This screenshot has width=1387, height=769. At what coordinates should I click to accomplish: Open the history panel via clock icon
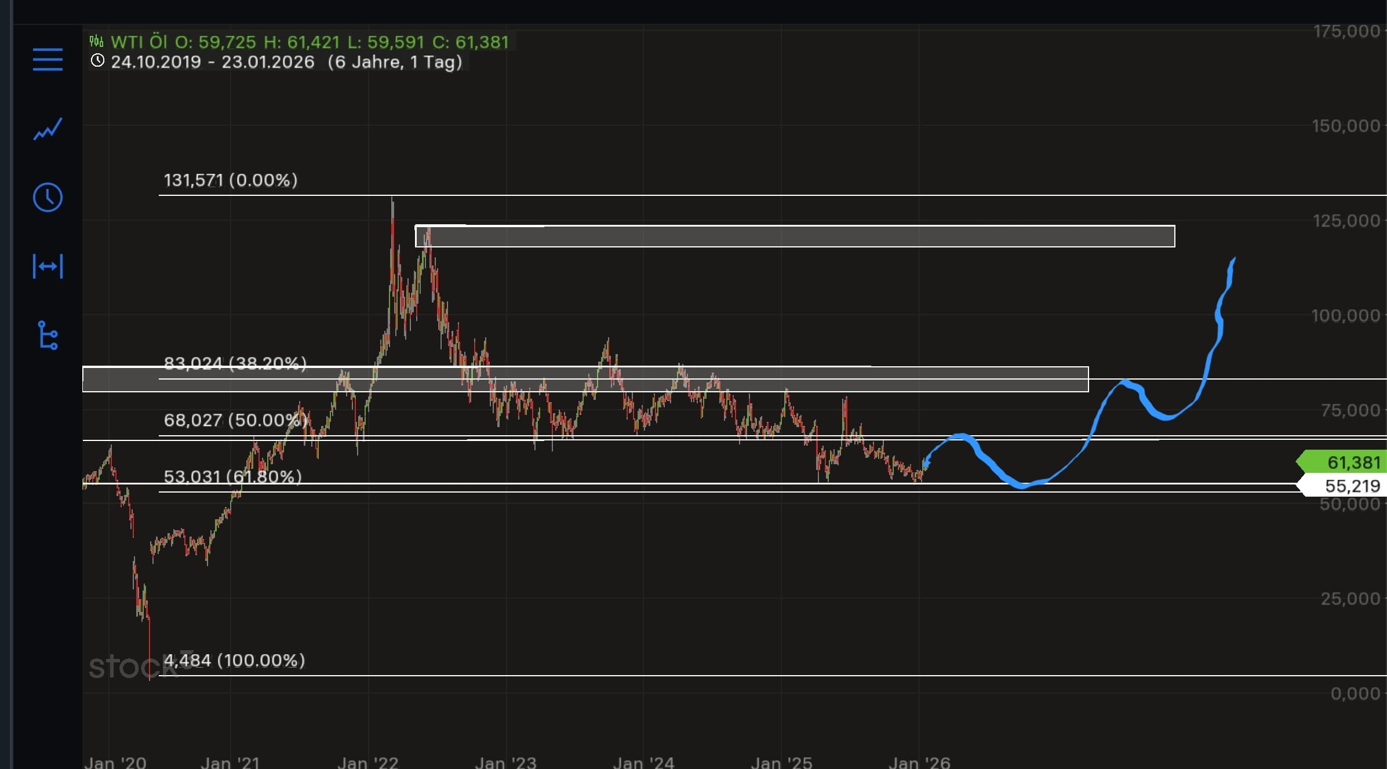(48, 198)
